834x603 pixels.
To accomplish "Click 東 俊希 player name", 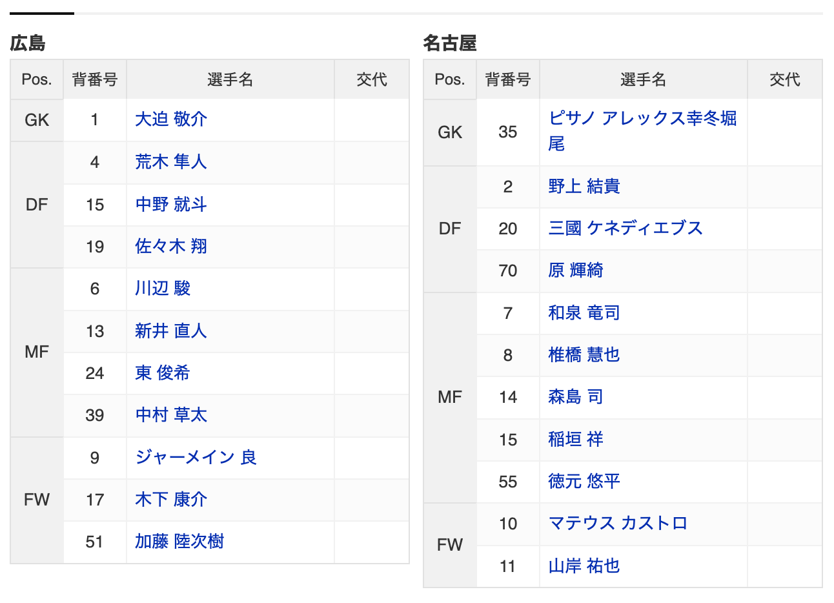I will coord(163,373).
